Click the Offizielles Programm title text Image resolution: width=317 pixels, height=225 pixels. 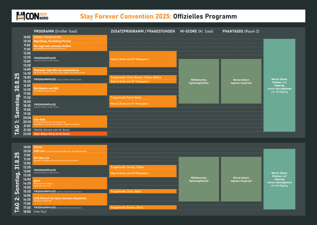[x=205, y=17]
